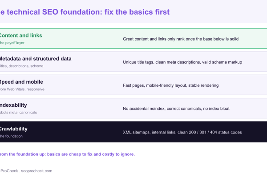Click 'he foundation' subtitle in dark row
Screen dimensions: 267x178
point(11,136)
